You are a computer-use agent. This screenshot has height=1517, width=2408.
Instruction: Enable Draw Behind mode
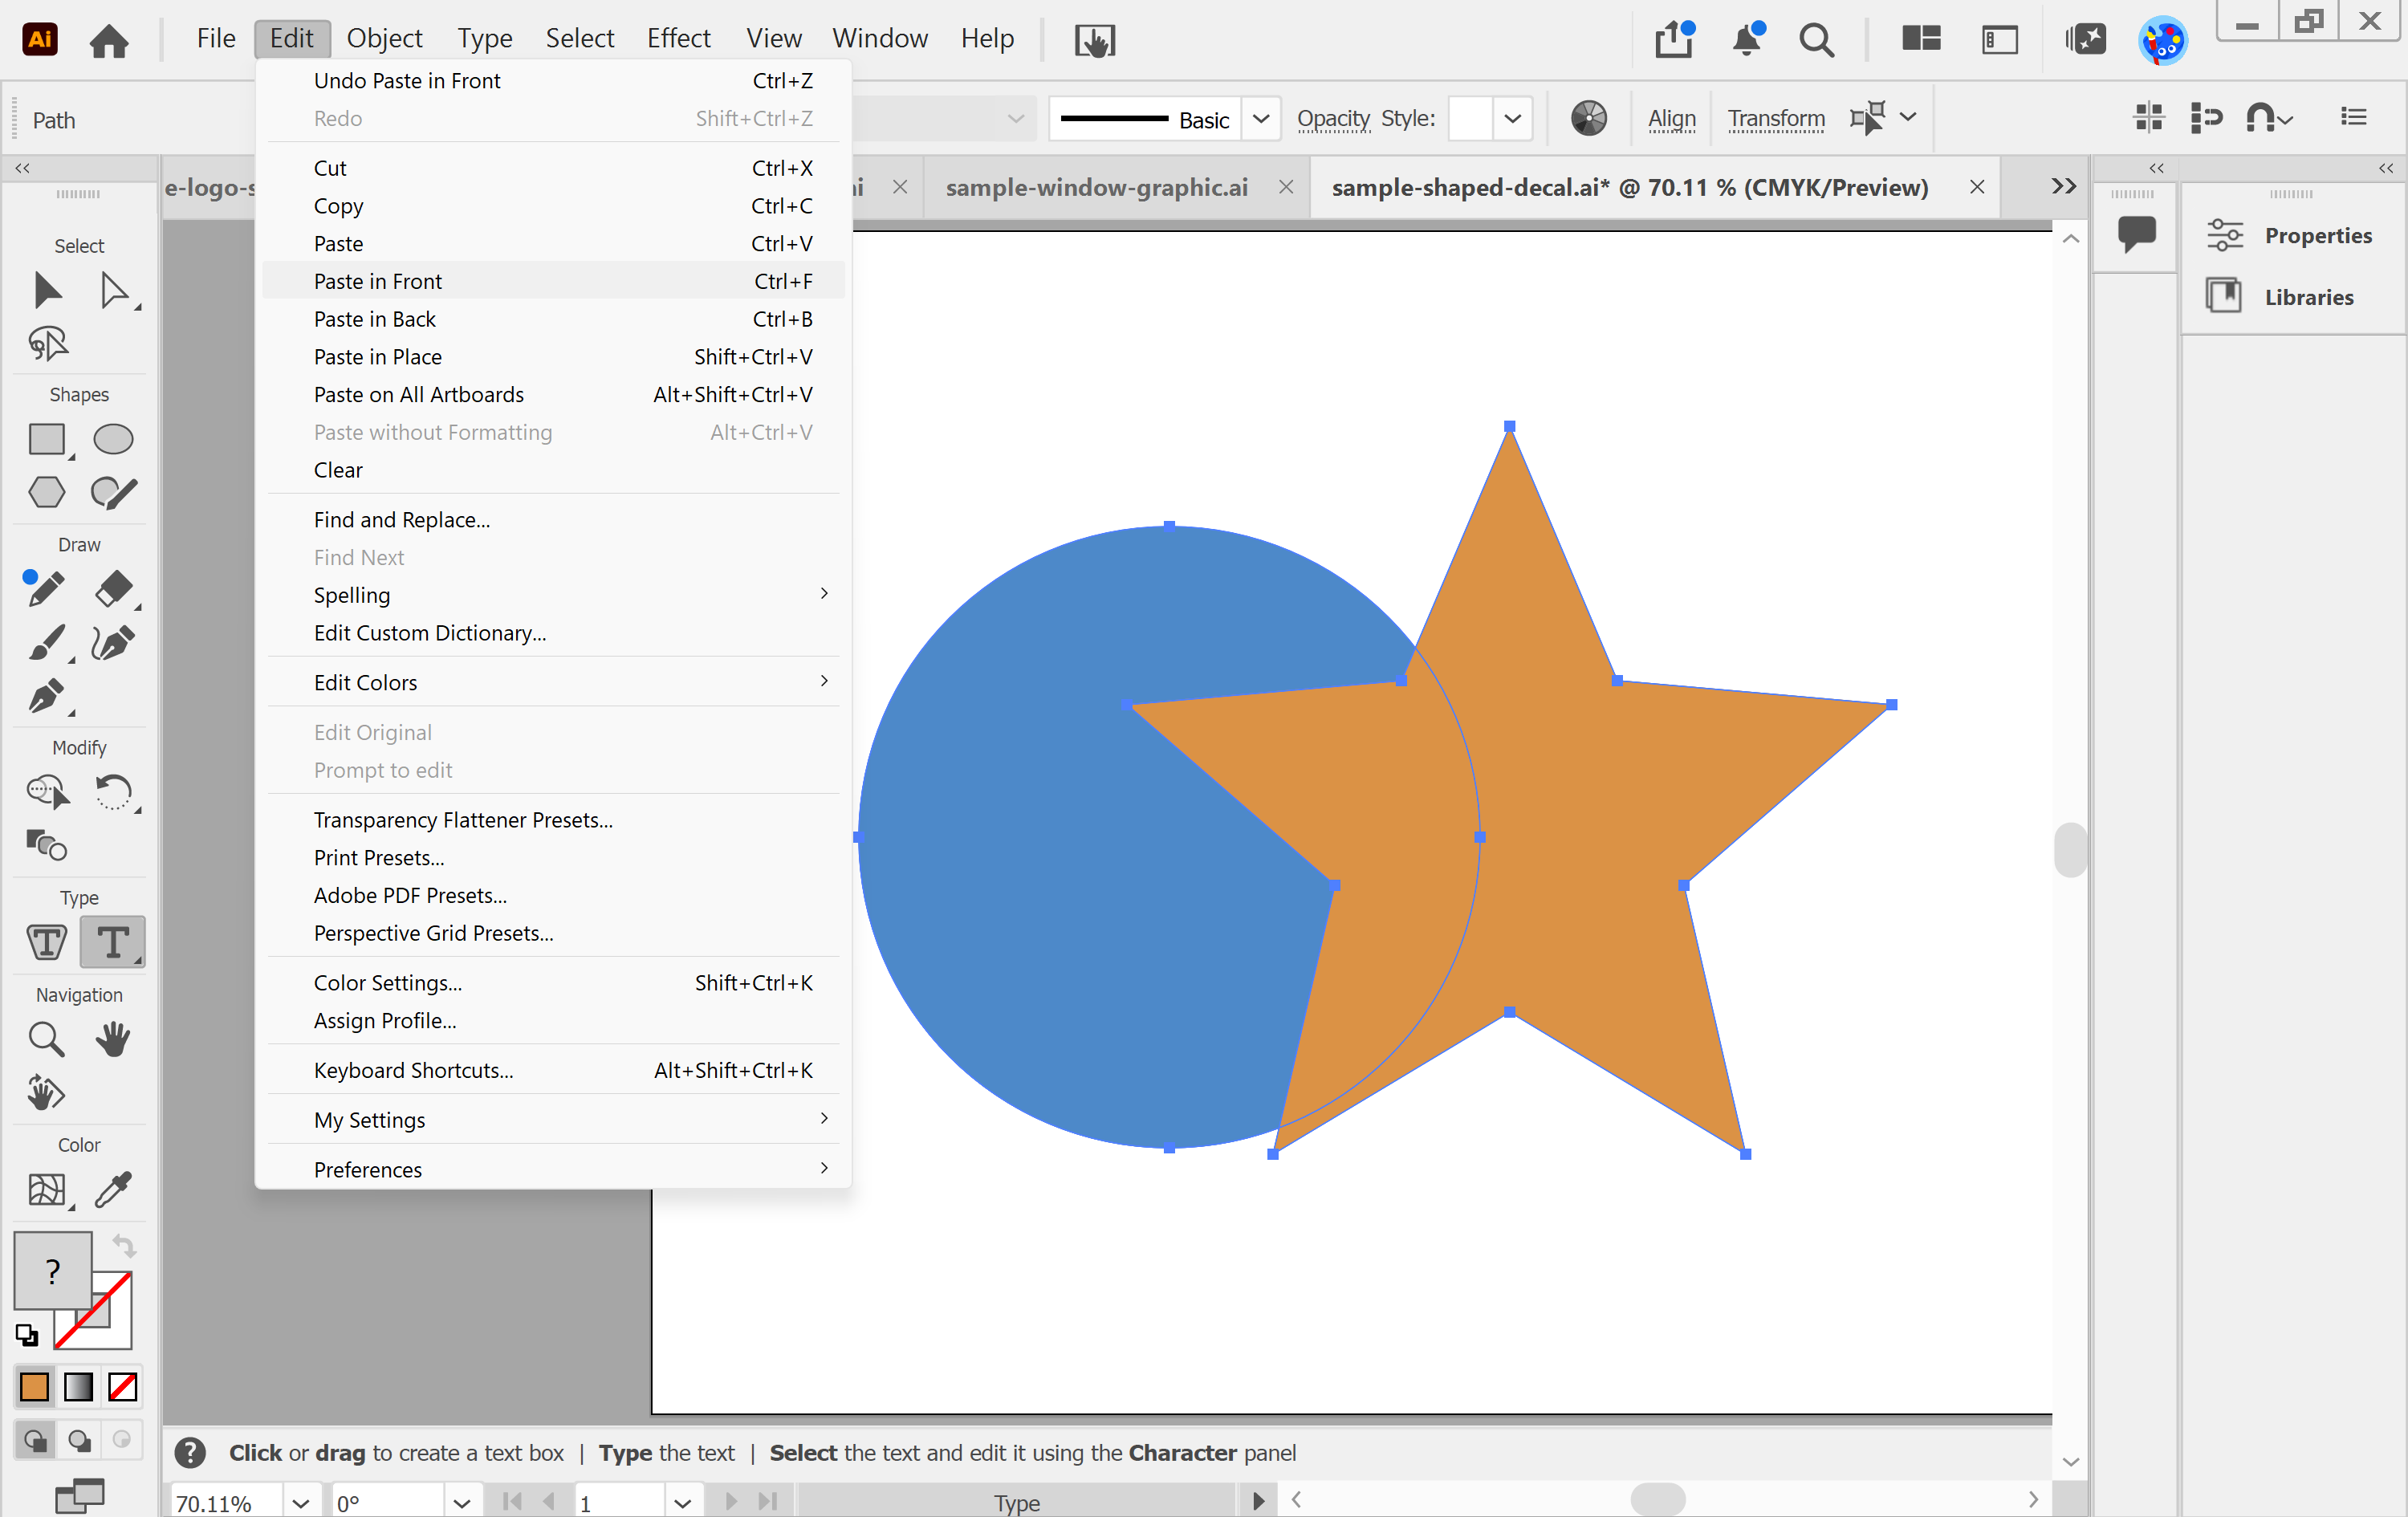pos(79,1440)
